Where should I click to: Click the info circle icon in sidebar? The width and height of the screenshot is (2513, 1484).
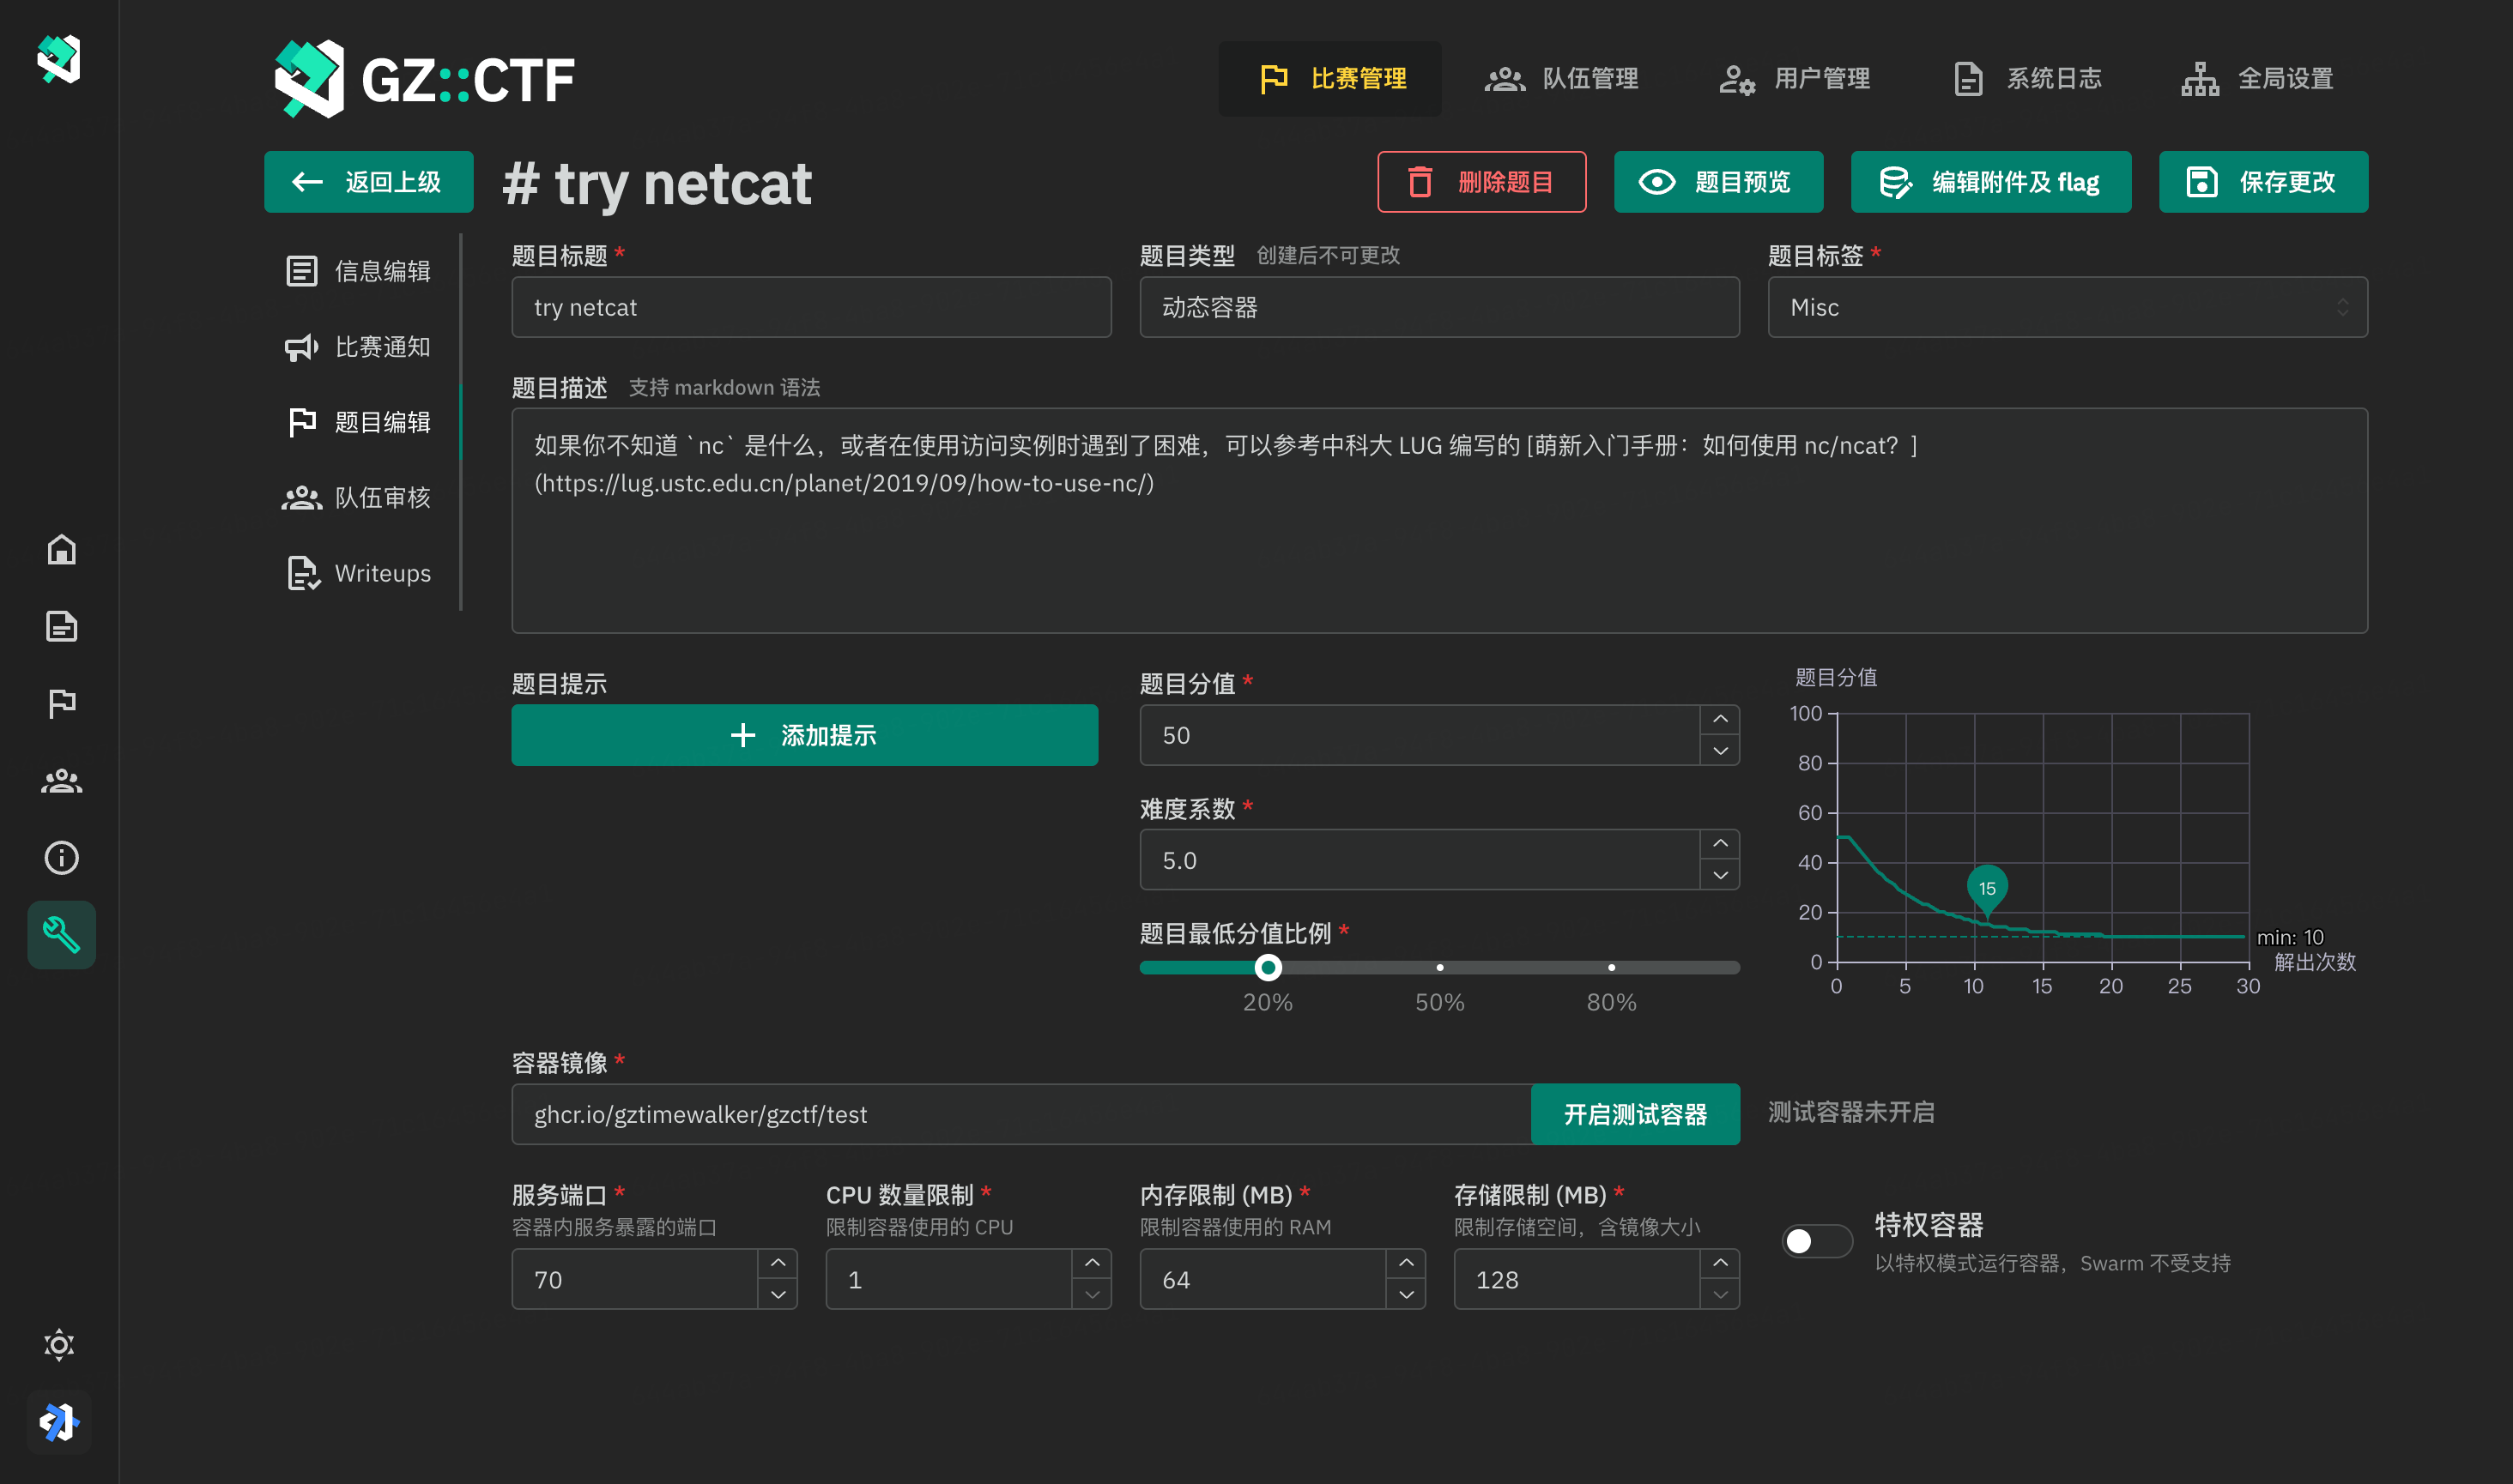pos(61,858)
